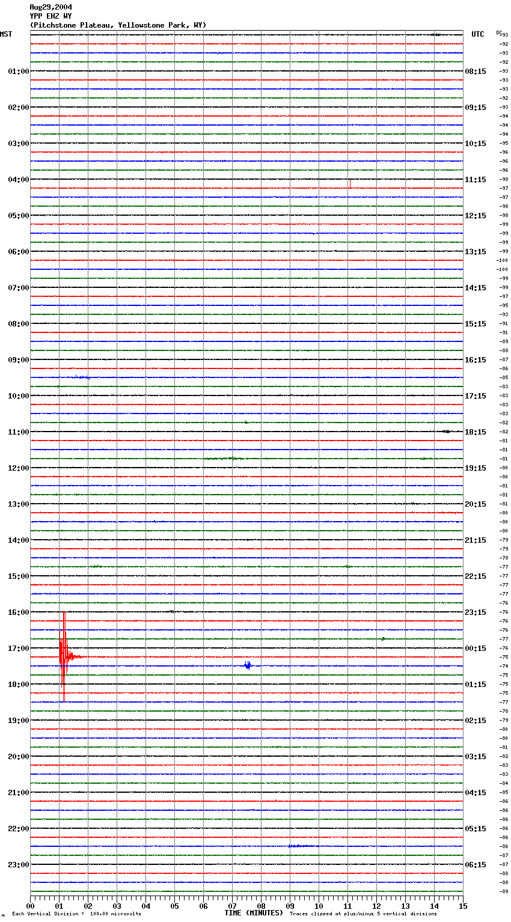
Task: Click the 01:15 UTC time label
Action: click(x=476, y=685)
